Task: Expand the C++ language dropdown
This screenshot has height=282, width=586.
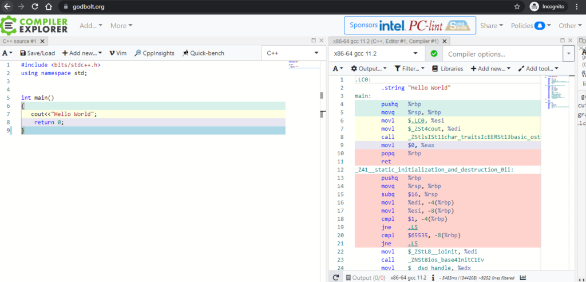Action: (x=293, y=53)
